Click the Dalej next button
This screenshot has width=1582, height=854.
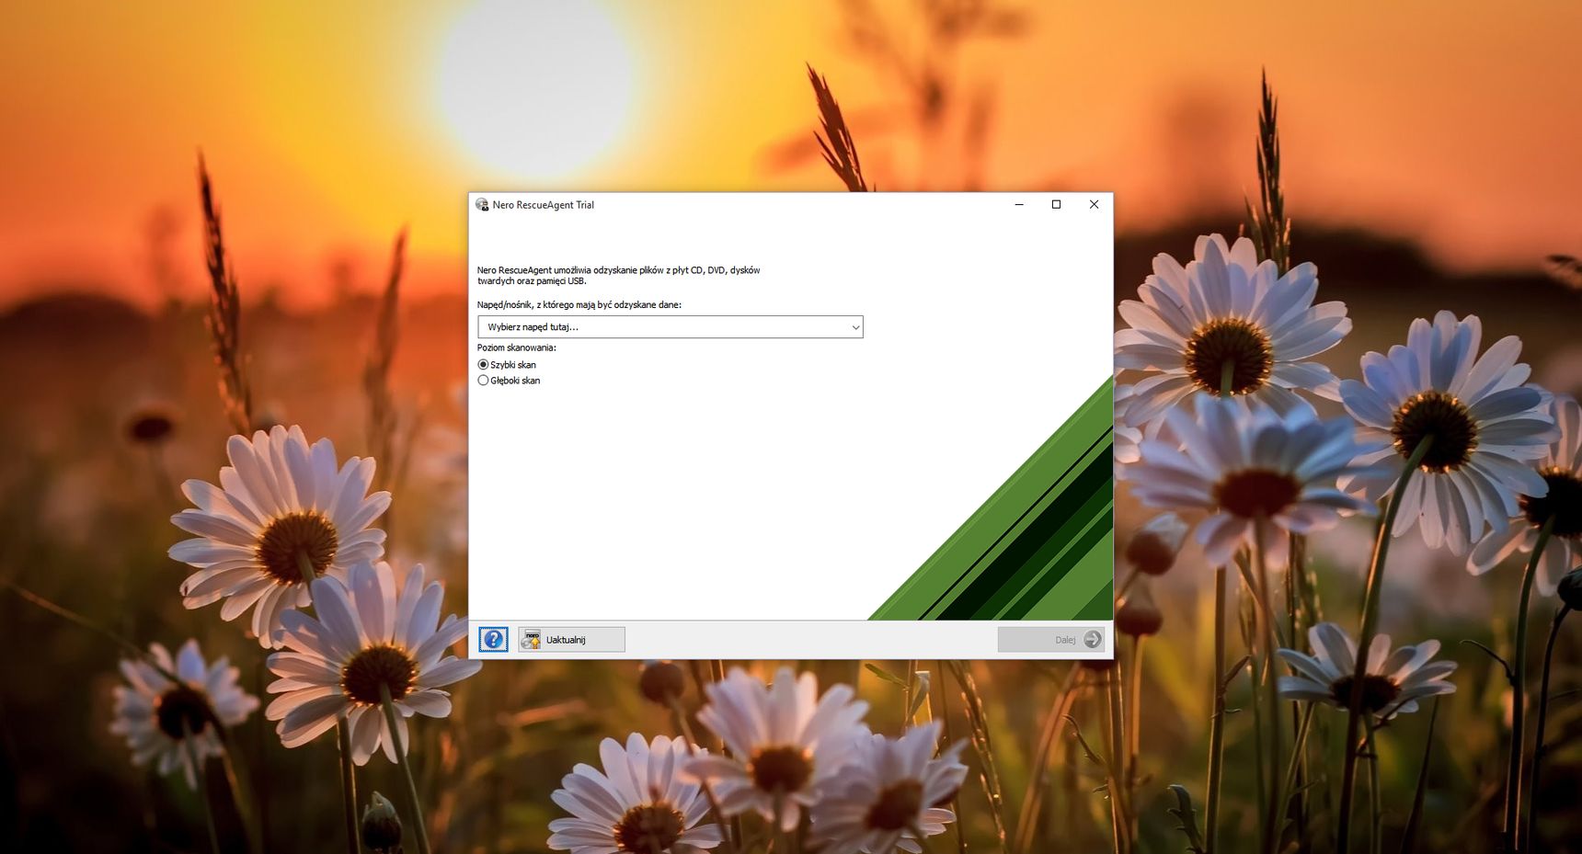1051,640
